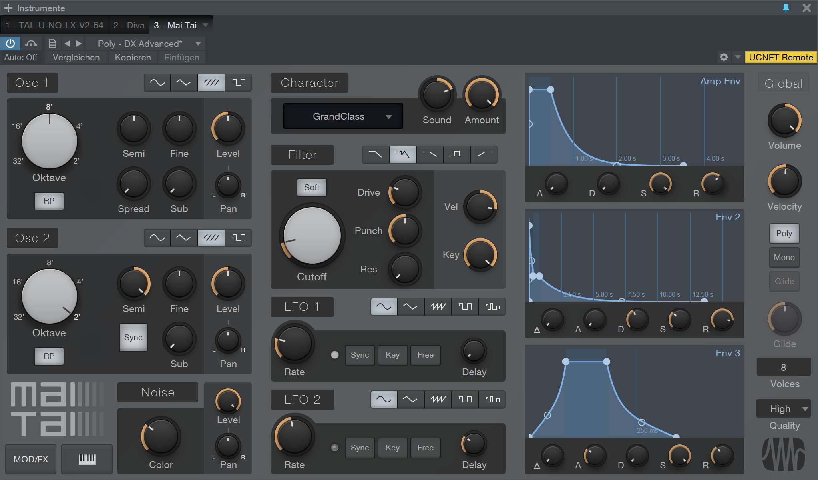Click Einfügen button
This screenshot has height=480, width=818.
pyautogui.click(x=181, y=57)
